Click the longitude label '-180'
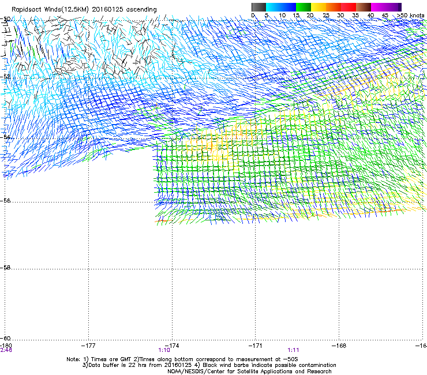Screen dimensions: 427x375 [x=6, y=346]
